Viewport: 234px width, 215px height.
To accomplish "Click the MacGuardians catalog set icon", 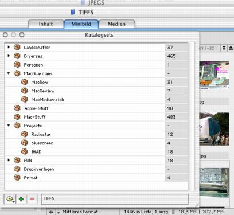I will coord(17,73).
